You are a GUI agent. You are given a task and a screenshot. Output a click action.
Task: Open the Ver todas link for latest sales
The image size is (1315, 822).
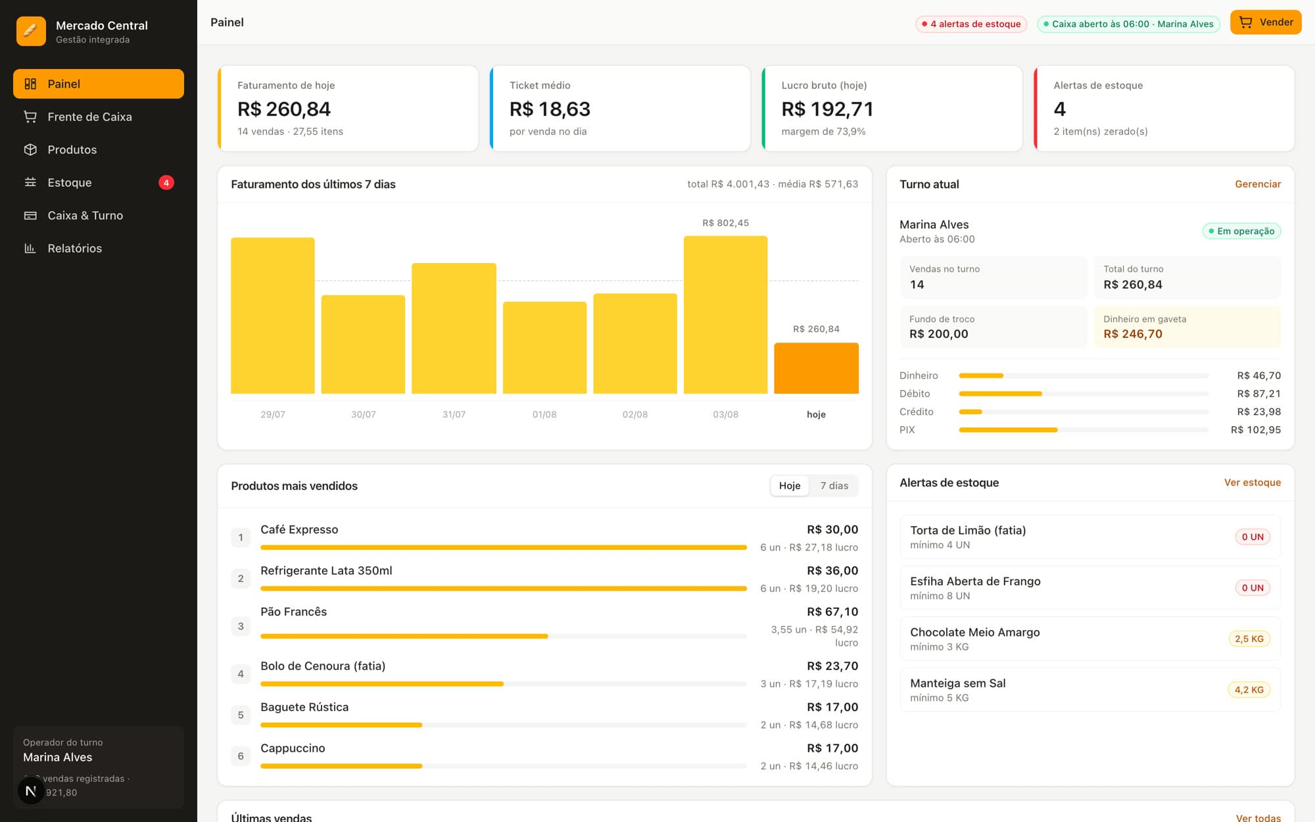click(x=1258, y=818)
